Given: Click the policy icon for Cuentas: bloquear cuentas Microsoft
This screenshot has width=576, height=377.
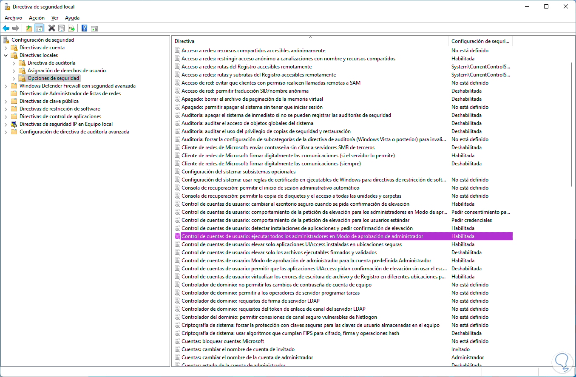Looking at the screenshot, I should click(178, 341).
